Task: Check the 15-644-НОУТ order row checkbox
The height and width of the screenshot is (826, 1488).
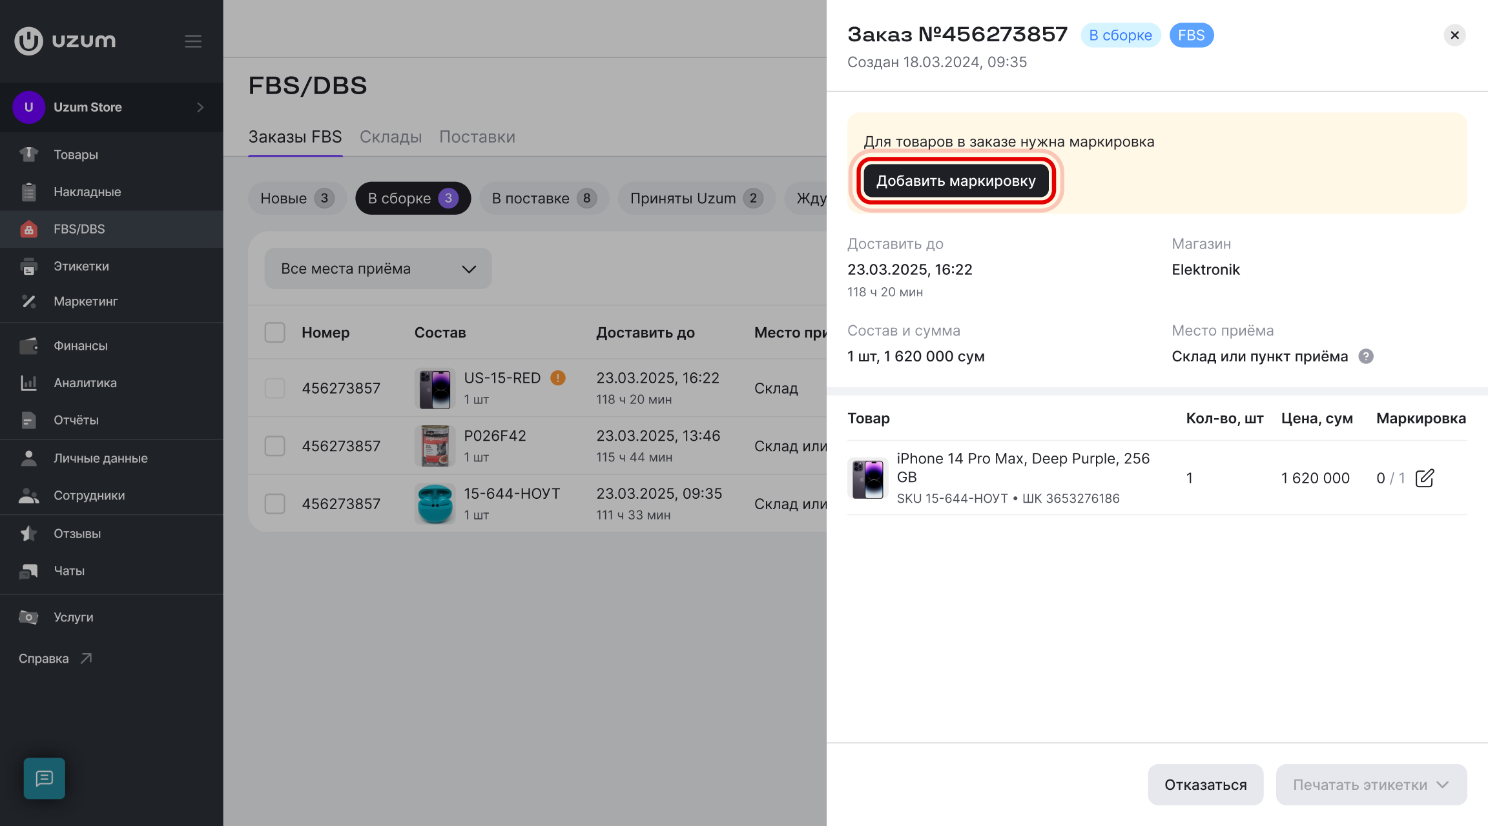Action: pyautogui.click(x=275, y=503)
